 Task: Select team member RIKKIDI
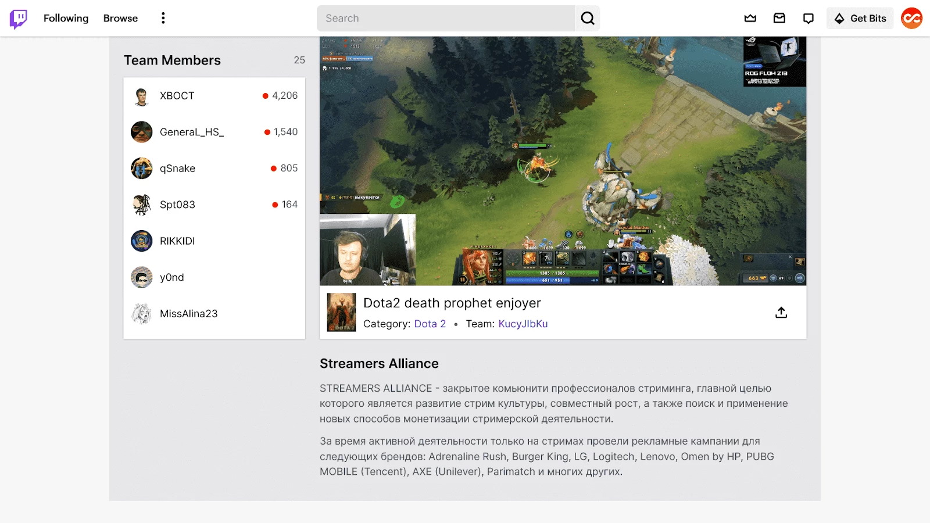tap(214, 241)
